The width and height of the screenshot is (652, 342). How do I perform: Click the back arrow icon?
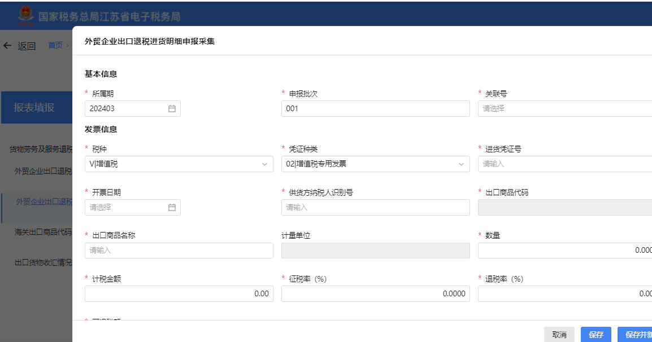point(7,46)
